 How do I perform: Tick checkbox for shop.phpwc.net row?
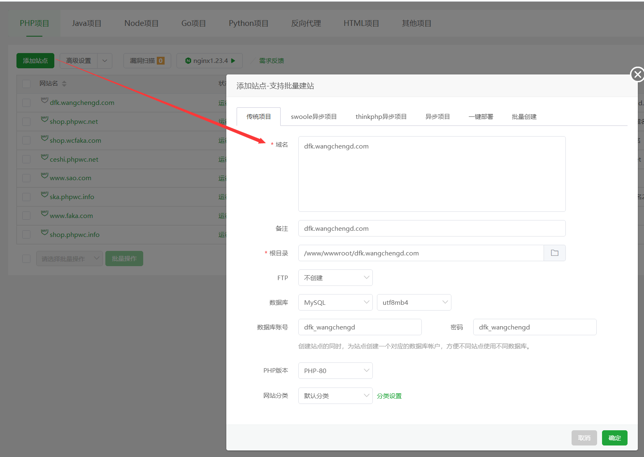tap(26, 122)
